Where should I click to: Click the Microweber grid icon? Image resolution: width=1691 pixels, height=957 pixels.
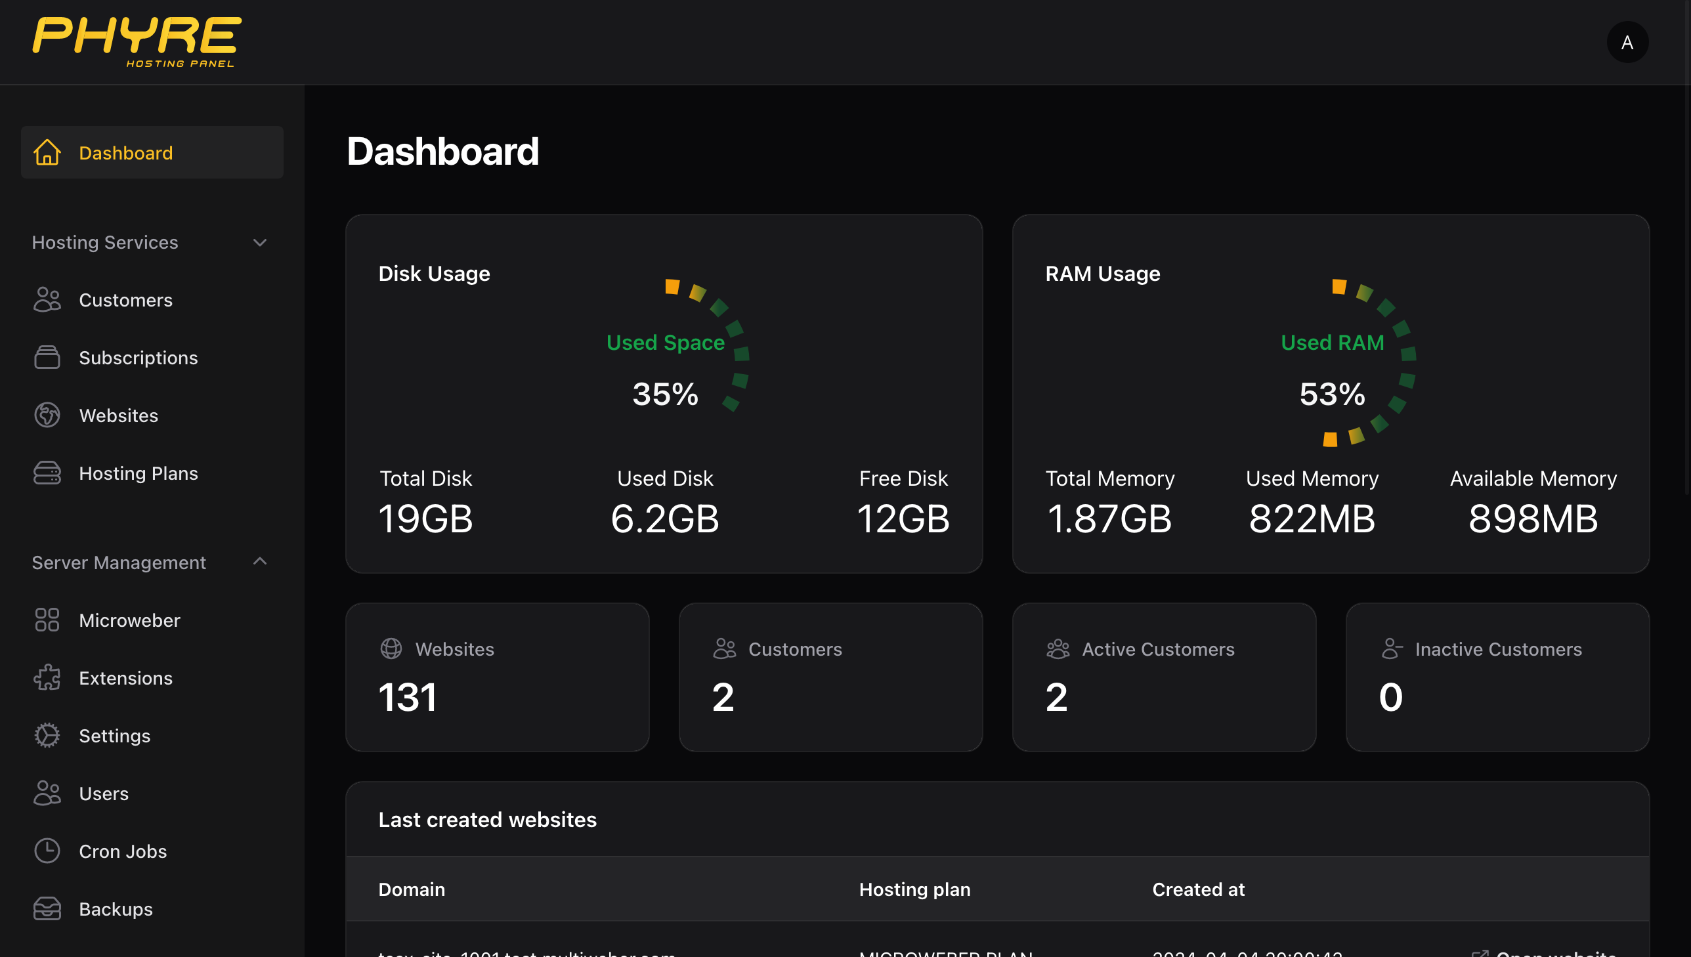click(x=47, y=619)
